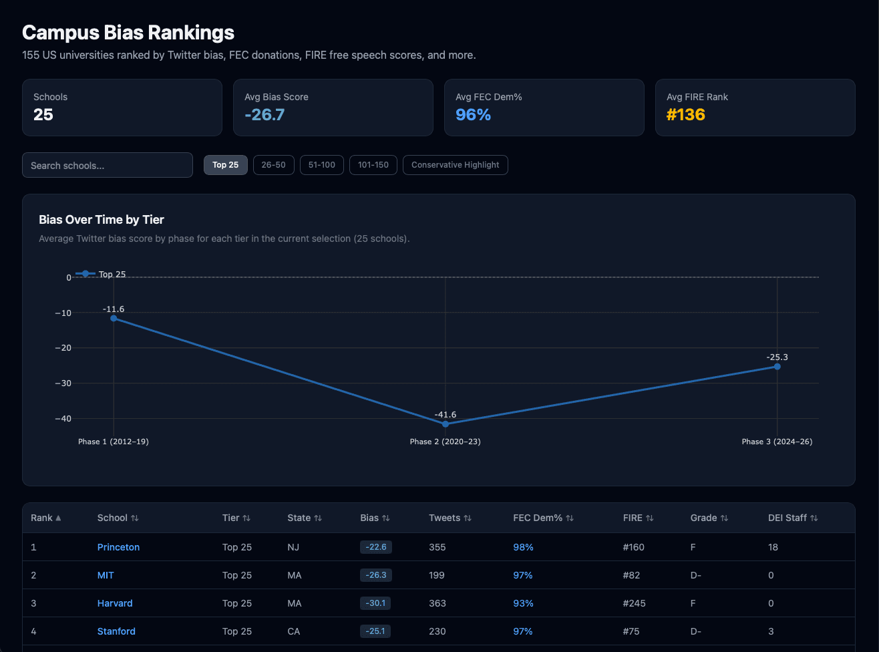879x652 pixels.
Task: Toggle the 26-50 tier filter
Action: coord(273,165)
